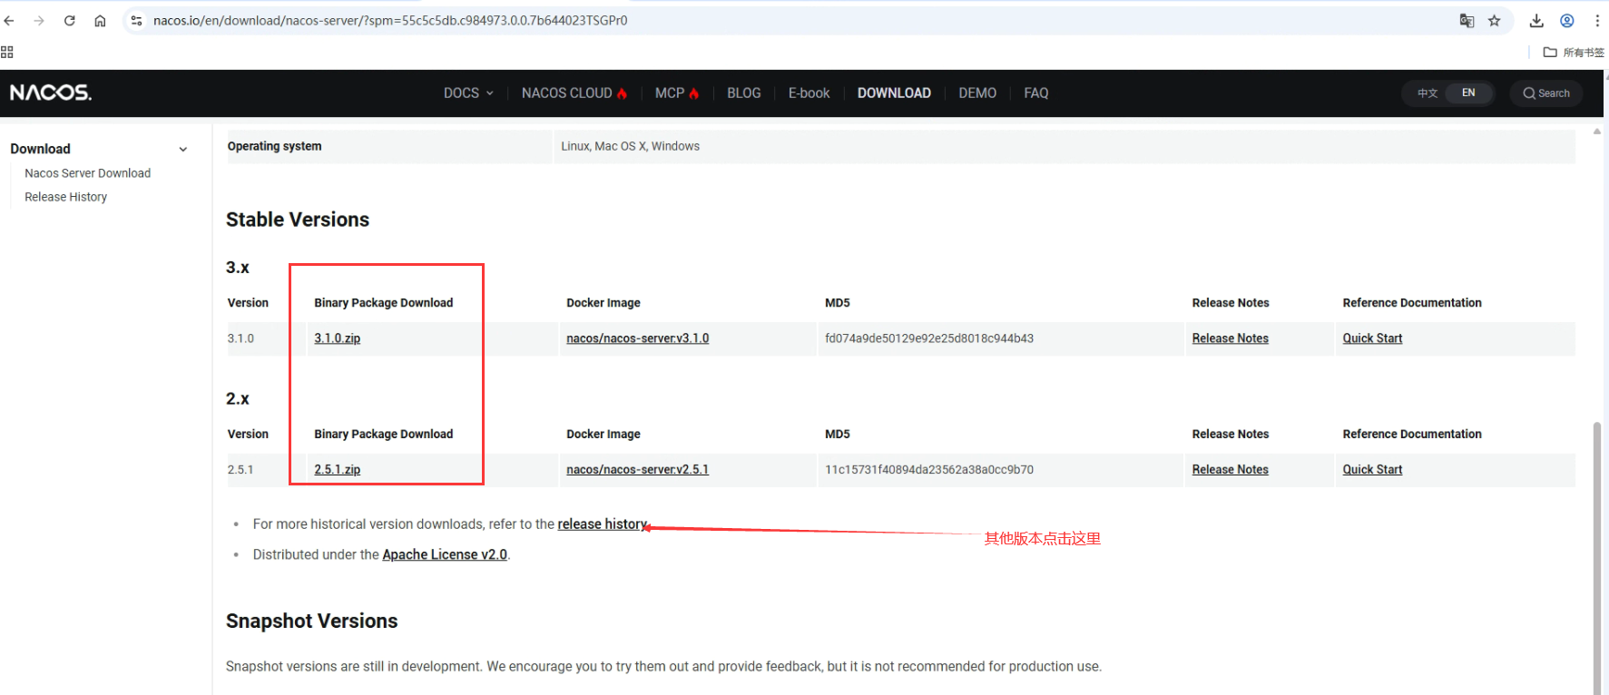
Task: Translate this page with the translate icon
Action: (x=1467, y=21)
